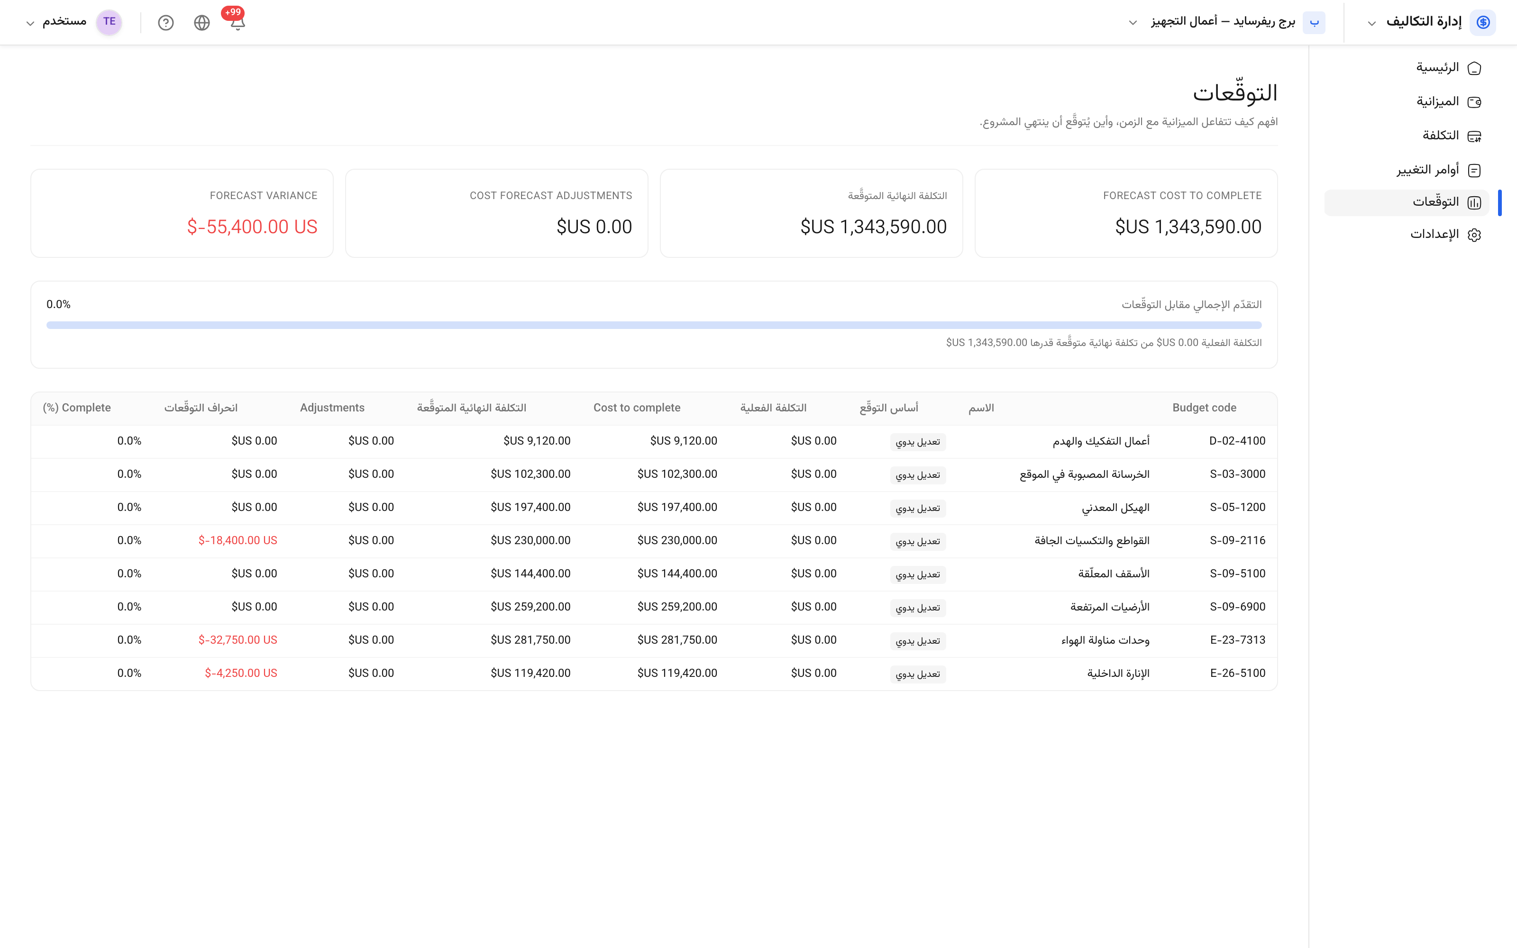1517x948 pixels.
Task: Click the row name الأرضيات المرتفعة
Action: [x=1109, y=607]
